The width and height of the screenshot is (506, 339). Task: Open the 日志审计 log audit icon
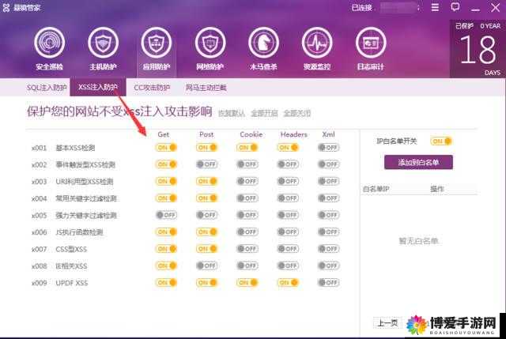click(371, 43)
